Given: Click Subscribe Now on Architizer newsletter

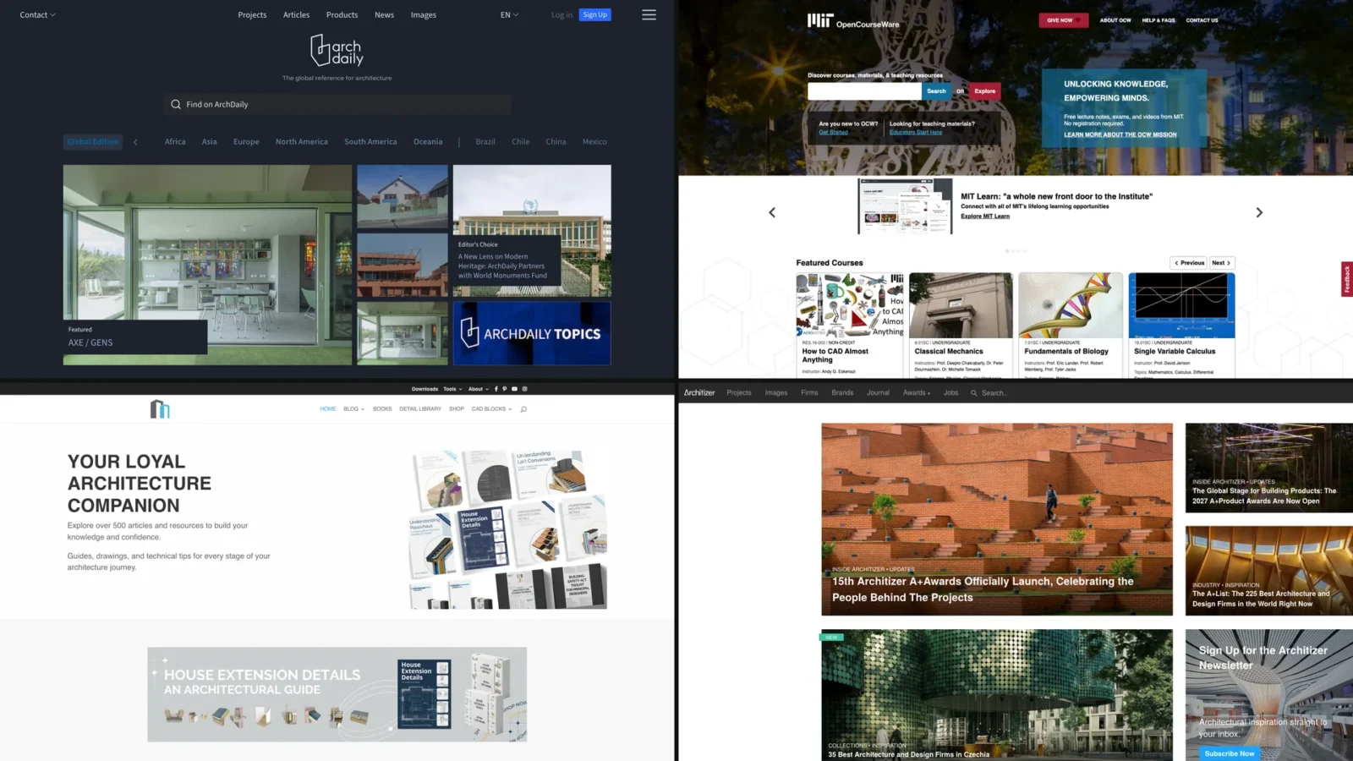Looking at the screenshot, I should point(1229,753).
